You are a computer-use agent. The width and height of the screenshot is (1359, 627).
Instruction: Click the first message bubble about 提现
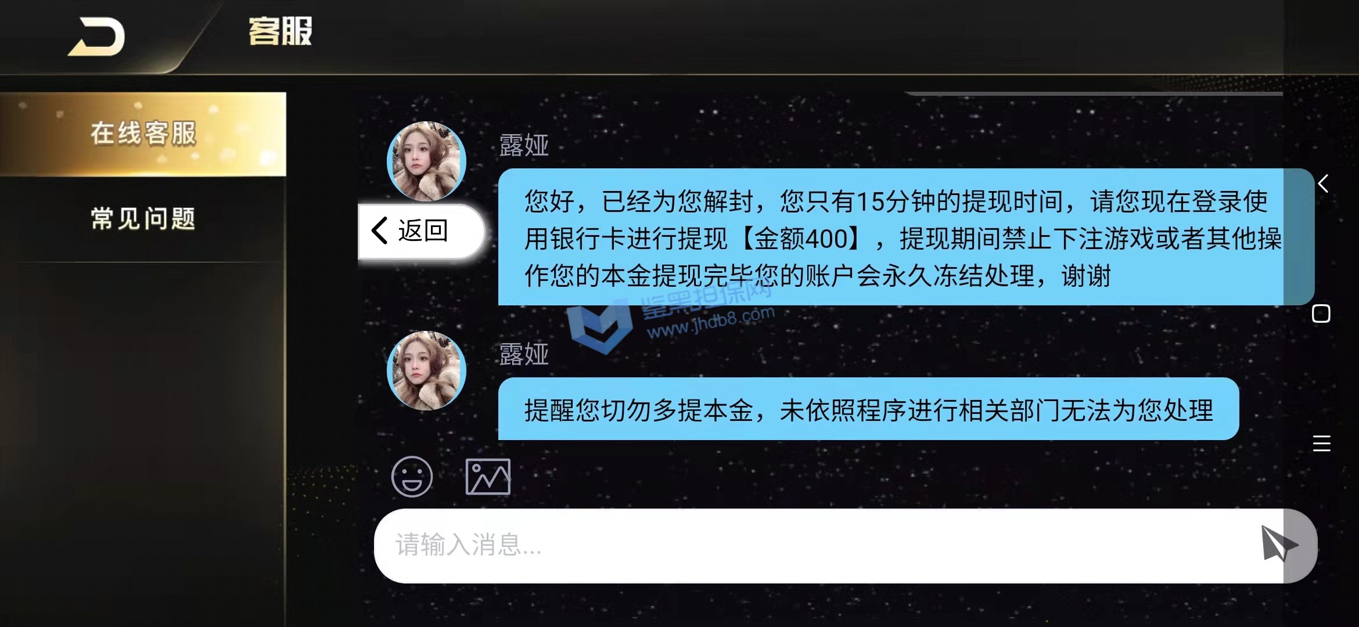[x=906, y=237]
